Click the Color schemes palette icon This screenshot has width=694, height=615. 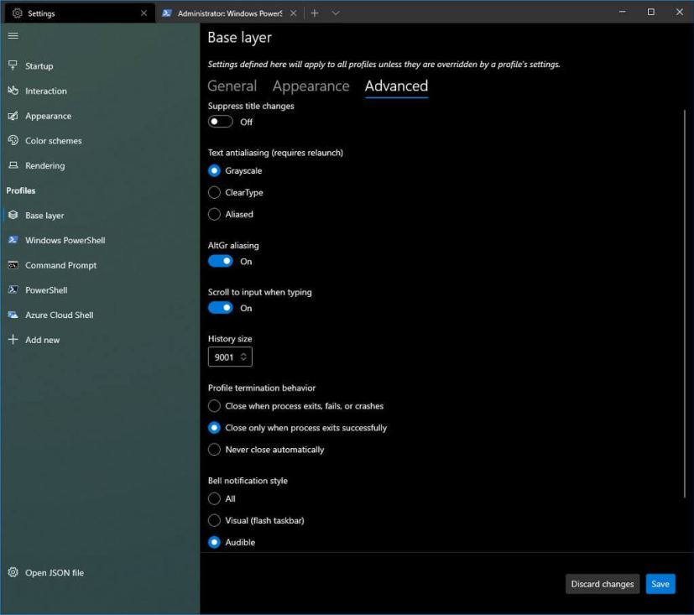[13, 140]
